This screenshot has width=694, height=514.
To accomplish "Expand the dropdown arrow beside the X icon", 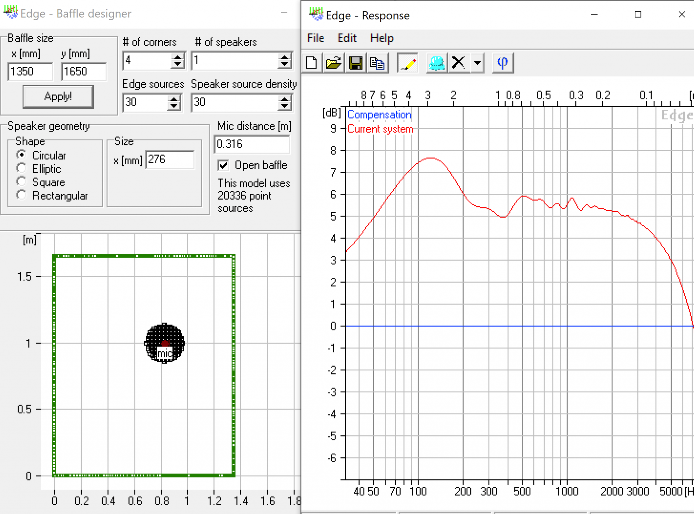I will click(x=477, y=63).
